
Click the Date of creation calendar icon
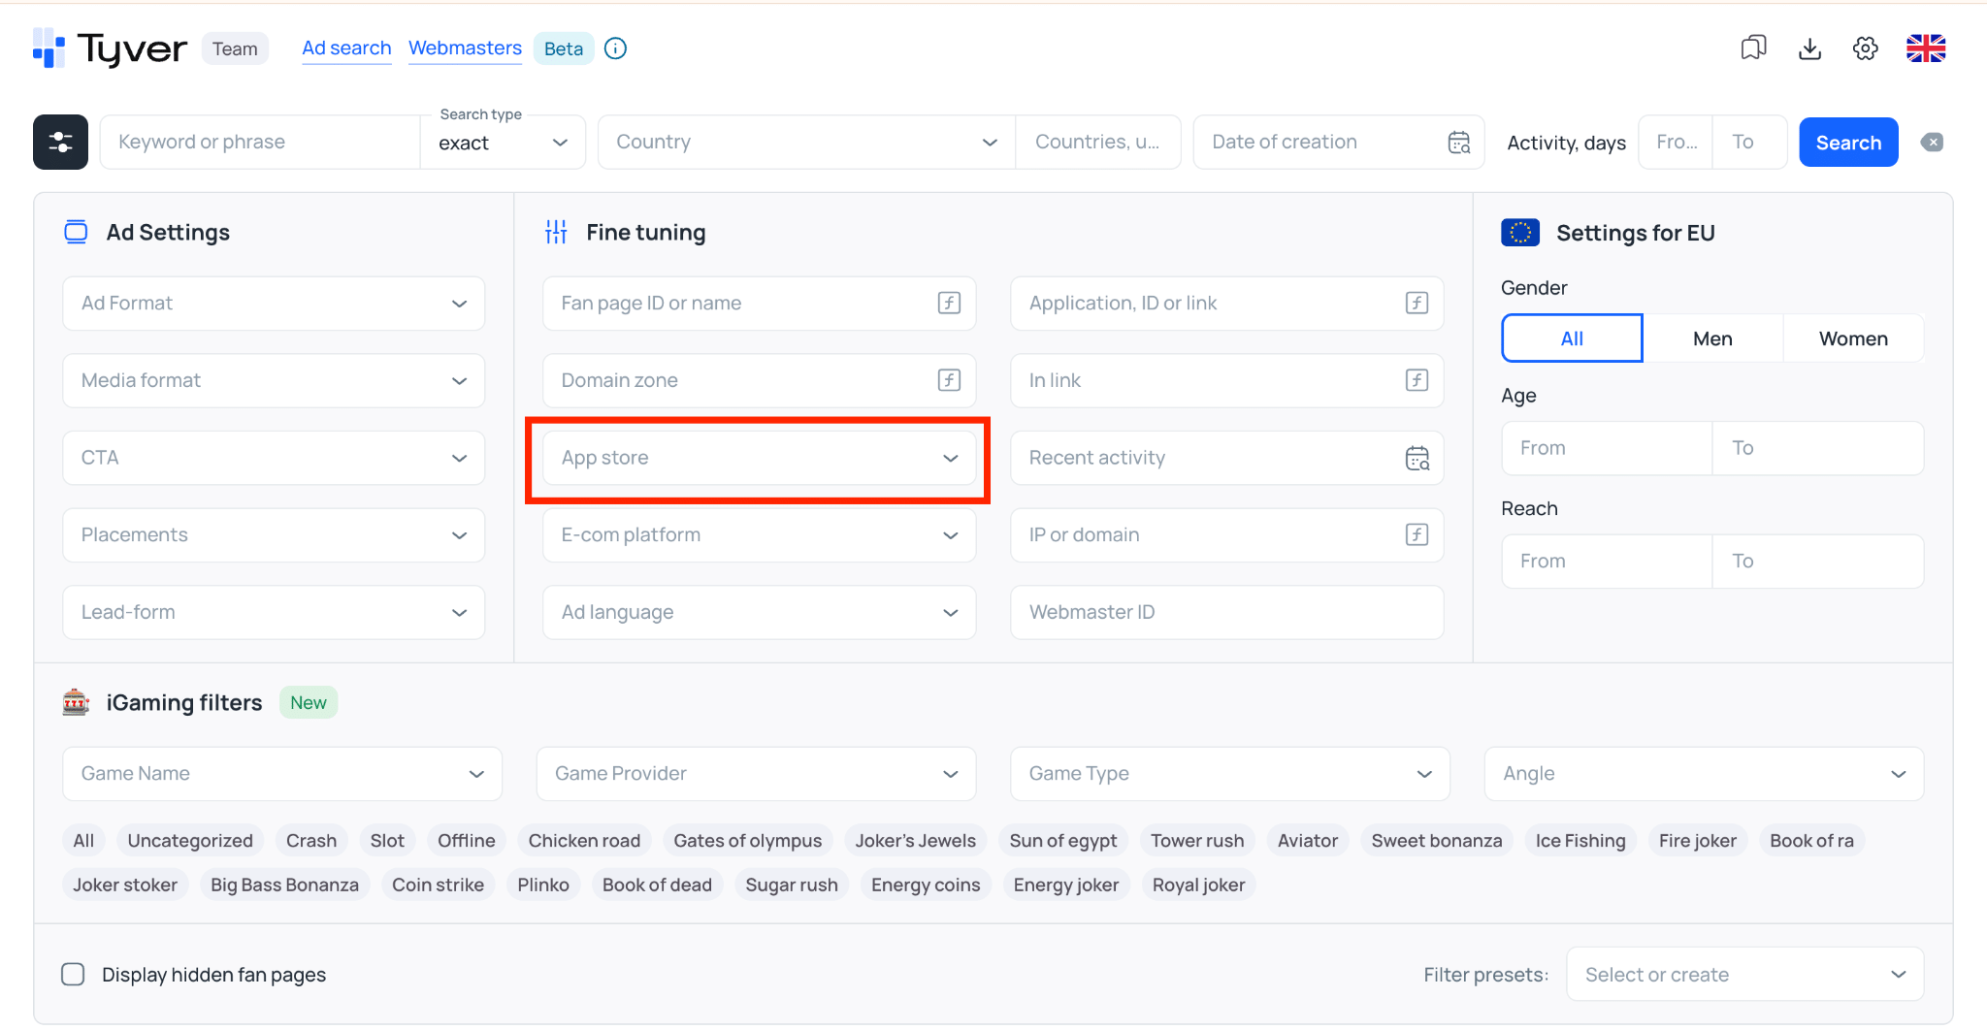tap(1459, 143)
